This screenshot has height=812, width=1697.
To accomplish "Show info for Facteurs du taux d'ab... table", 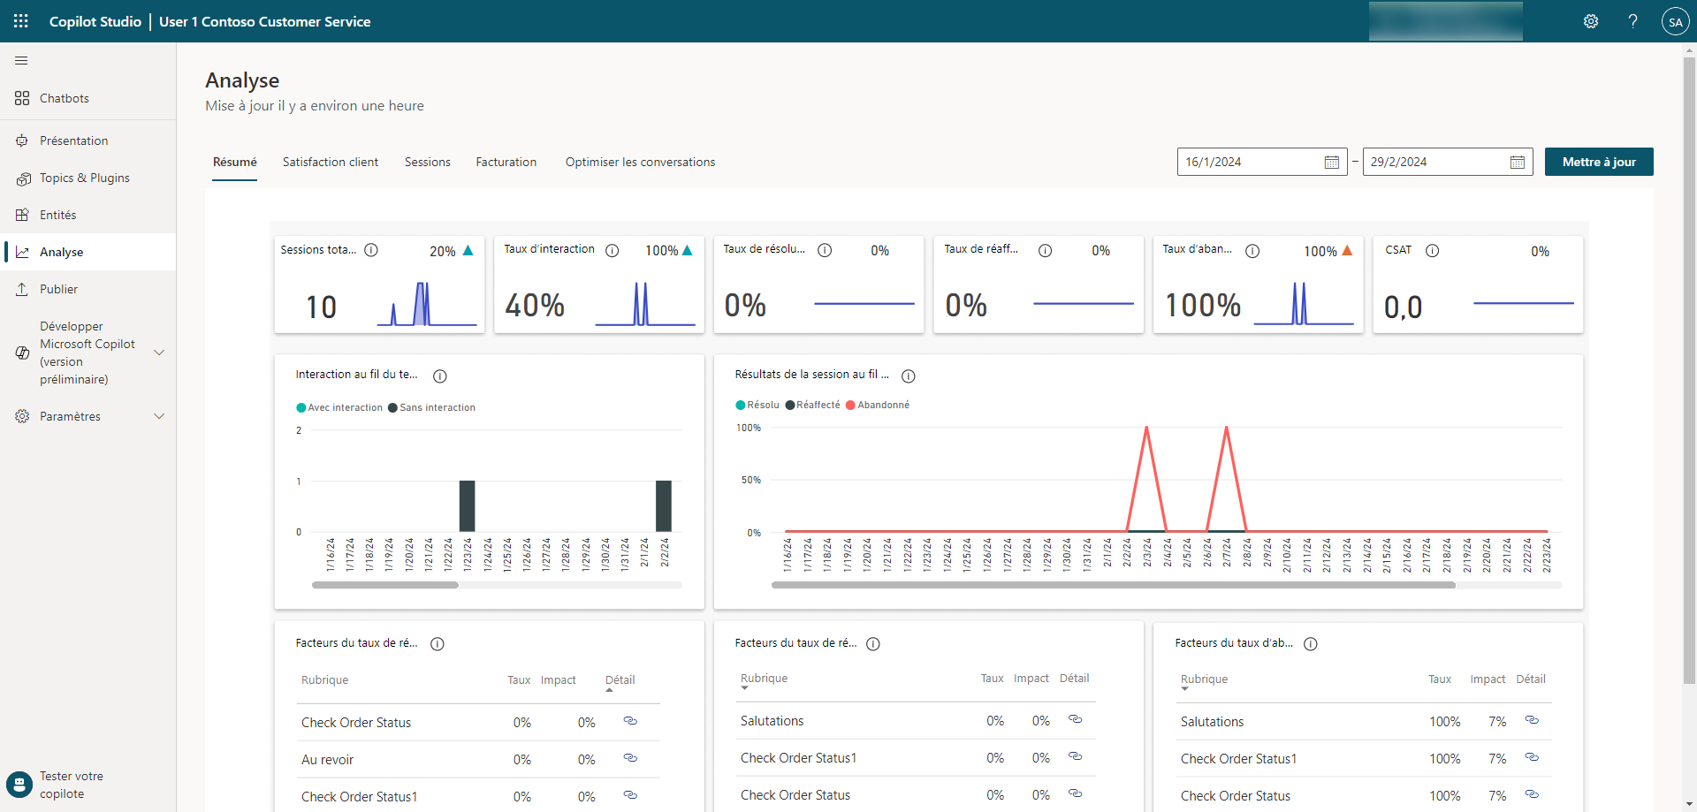I will coord(1311,644).
